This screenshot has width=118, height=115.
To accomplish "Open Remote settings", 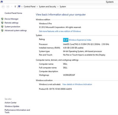I will click(x=12, y=23).
